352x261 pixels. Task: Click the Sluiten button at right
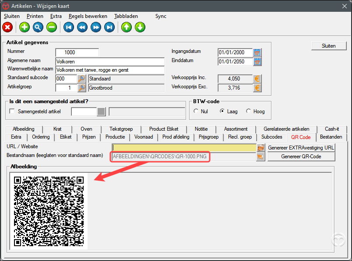[329, 46]
